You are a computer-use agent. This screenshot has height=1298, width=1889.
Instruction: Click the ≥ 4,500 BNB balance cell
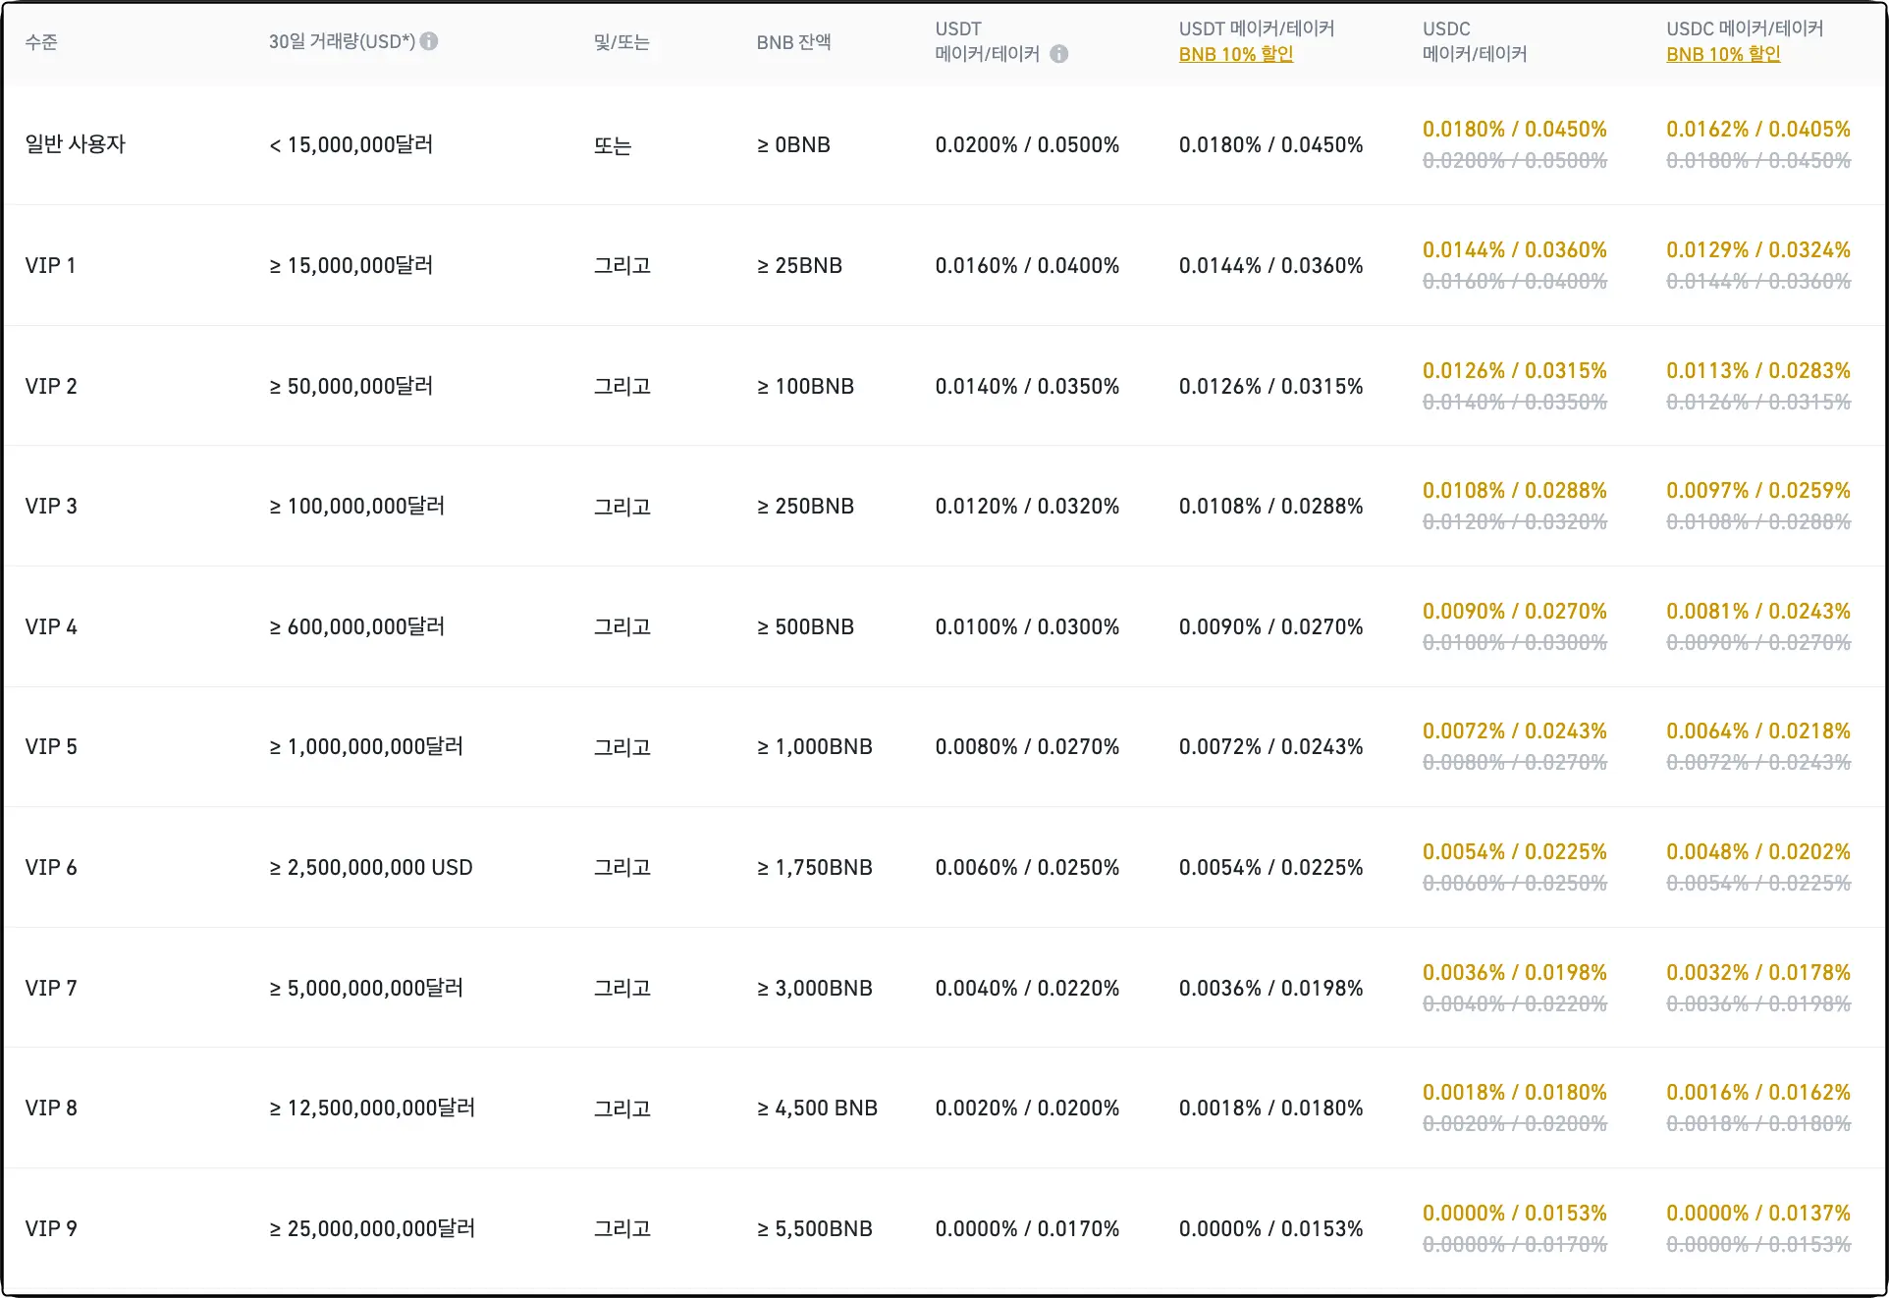click(817, 1108)
